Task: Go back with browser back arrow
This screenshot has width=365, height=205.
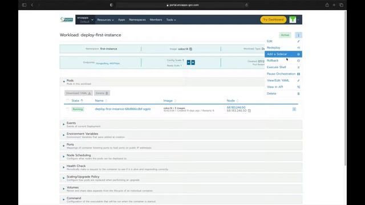Action: pyautogui.click(x=32, y=5)
